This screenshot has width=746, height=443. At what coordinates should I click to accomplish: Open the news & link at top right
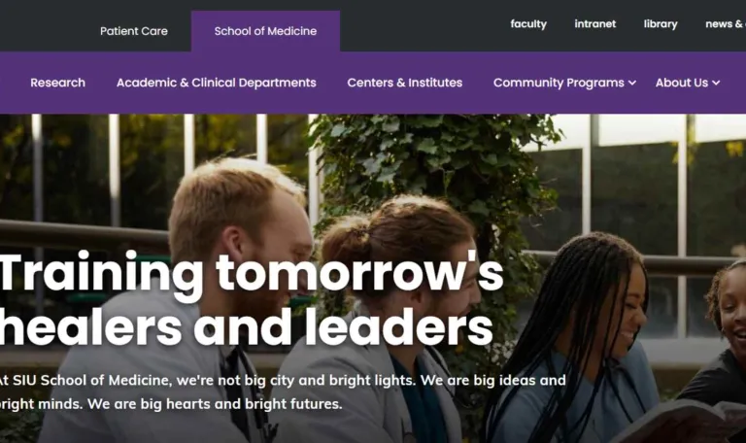tap(726, 23)
